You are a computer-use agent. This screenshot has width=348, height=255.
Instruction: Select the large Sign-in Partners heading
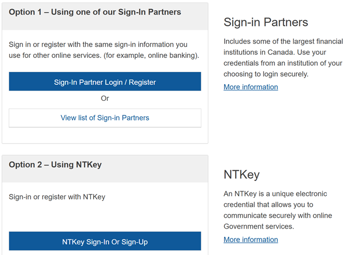coord(266,22)
